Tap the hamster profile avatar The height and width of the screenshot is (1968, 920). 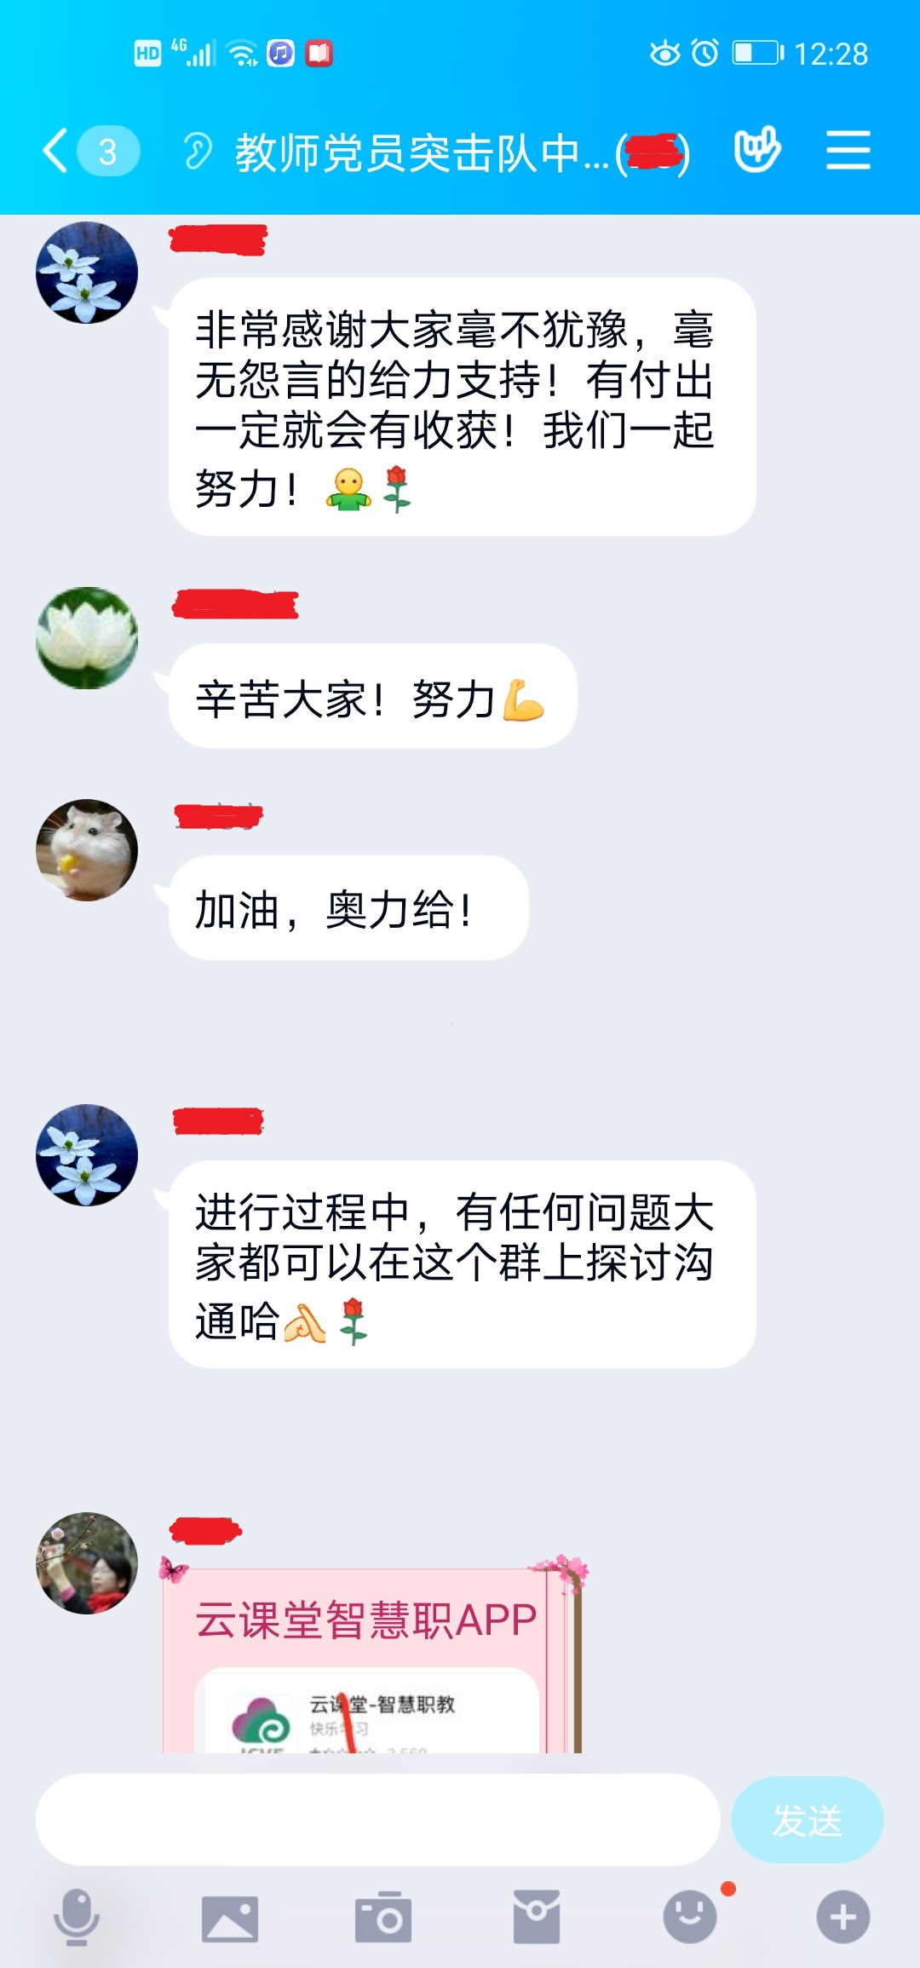(87, 850)
